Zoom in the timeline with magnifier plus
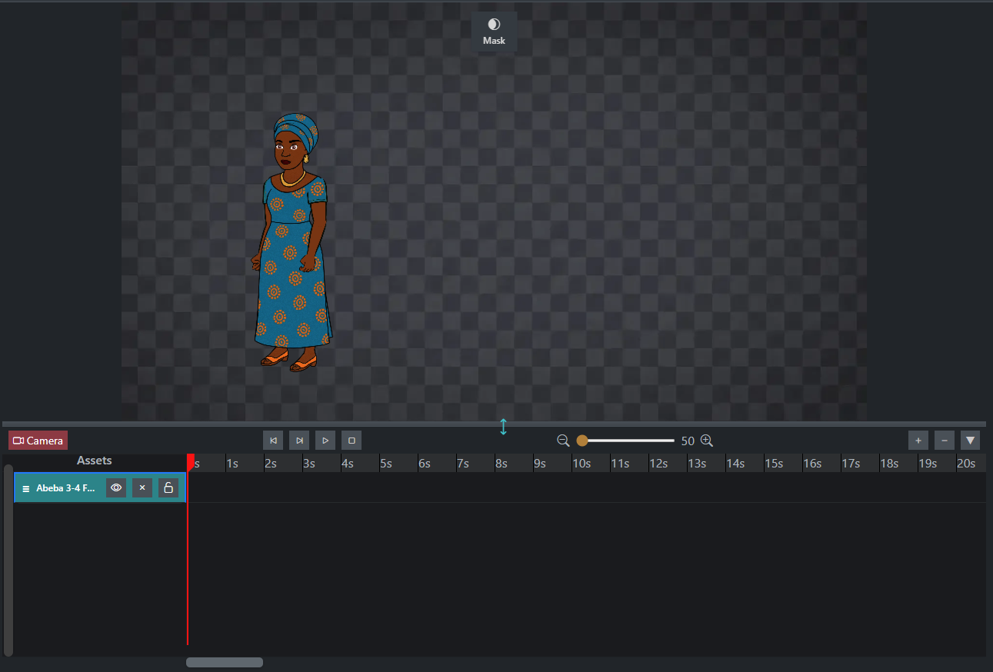The width and height of the screenshot is (993, 672). point(707,441)
